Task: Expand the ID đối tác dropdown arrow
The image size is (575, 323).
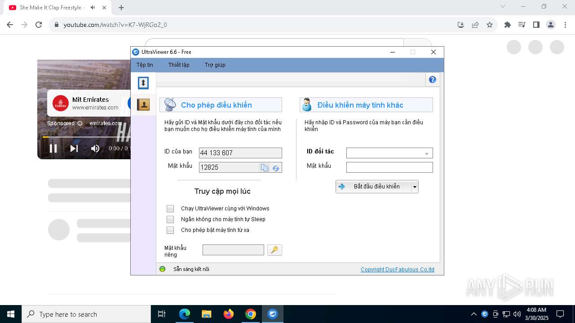Action: tap(427, 153)
